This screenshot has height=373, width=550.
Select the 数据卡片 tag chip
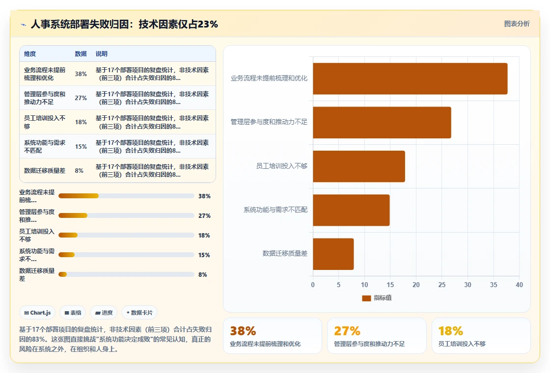click(139, 313)
